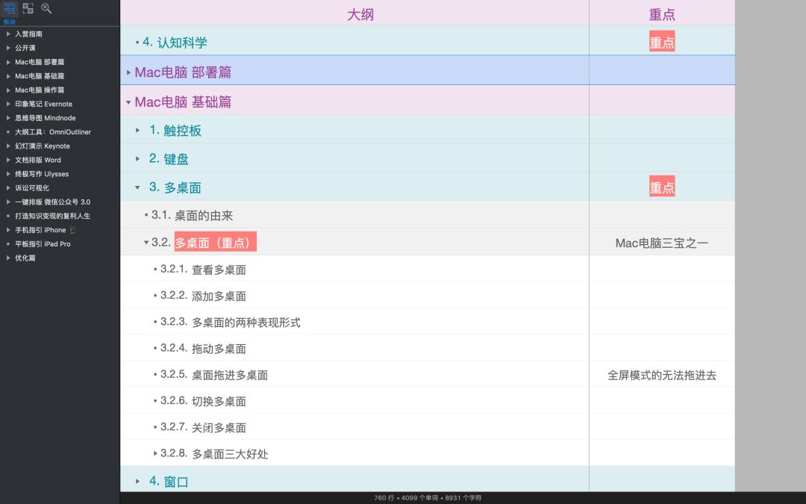Click the Mac电脑三宝之一 note cell
Screen dimensions: 806x504
[x=661, y=243]
